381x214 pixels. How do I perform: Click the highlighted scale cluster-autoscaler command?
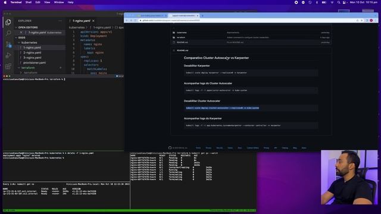(222, 108)
